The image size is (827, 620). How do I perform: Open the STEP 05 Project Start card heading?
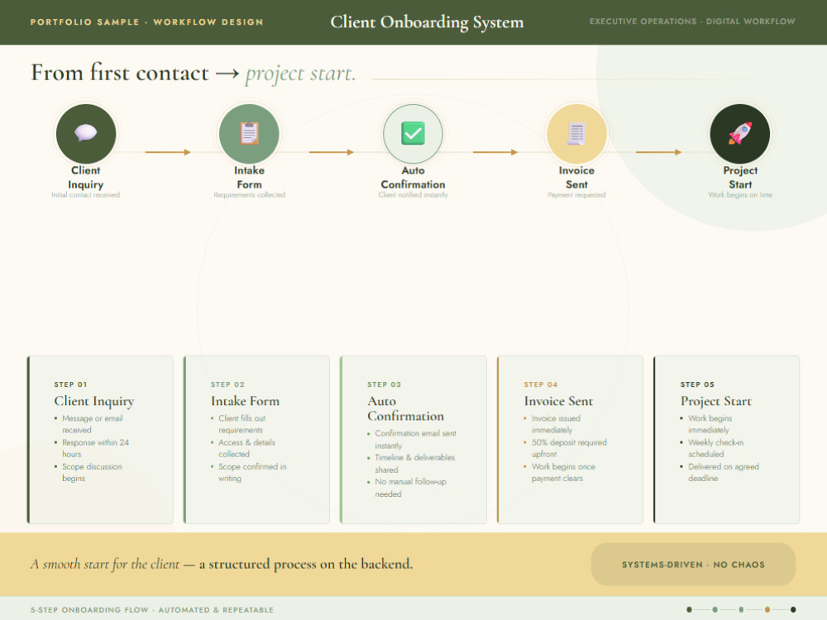click(715, 401)
